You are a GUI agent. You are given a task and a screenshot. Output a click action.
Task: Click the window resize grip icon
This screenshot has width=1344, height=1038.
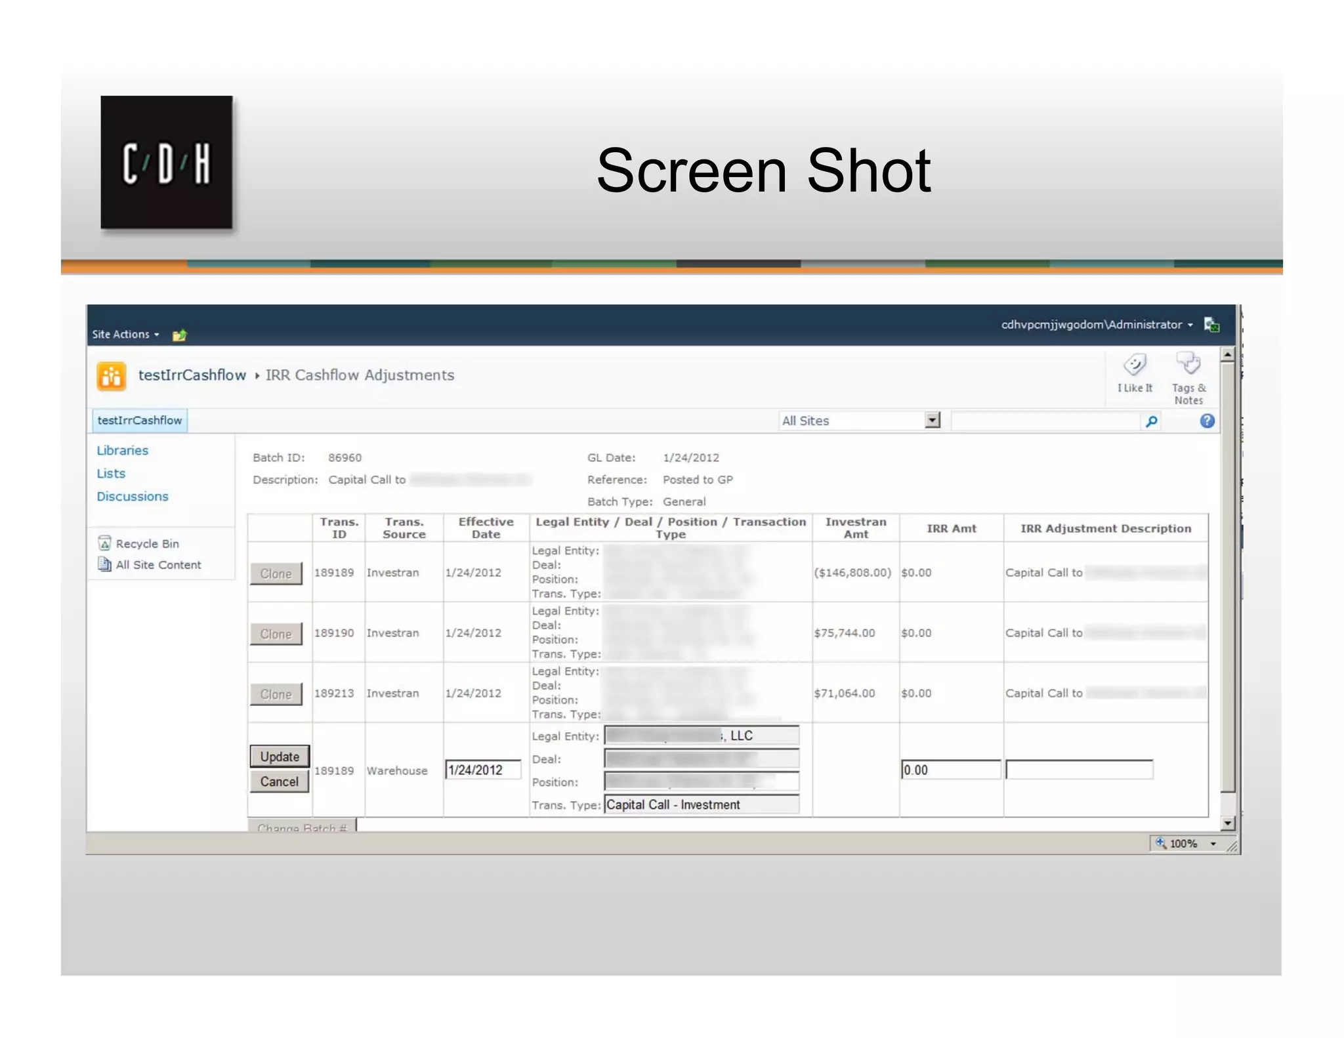1232,846
